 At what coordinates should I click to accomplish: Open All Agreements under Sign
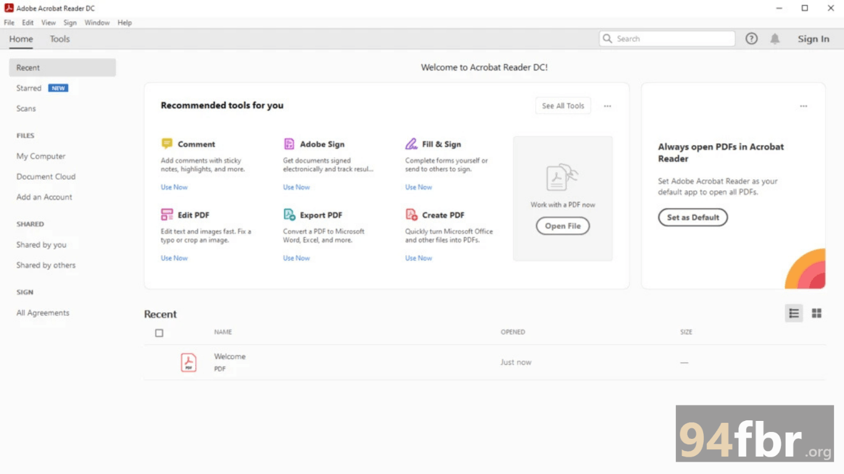click(x=43, y=313)
